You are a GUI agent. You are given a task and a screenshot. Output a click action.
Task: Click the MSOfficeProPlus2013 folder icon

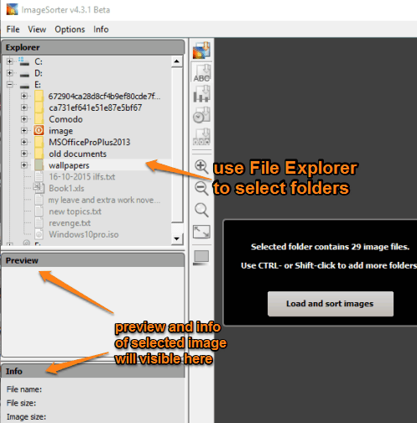[x=39, y=142]
